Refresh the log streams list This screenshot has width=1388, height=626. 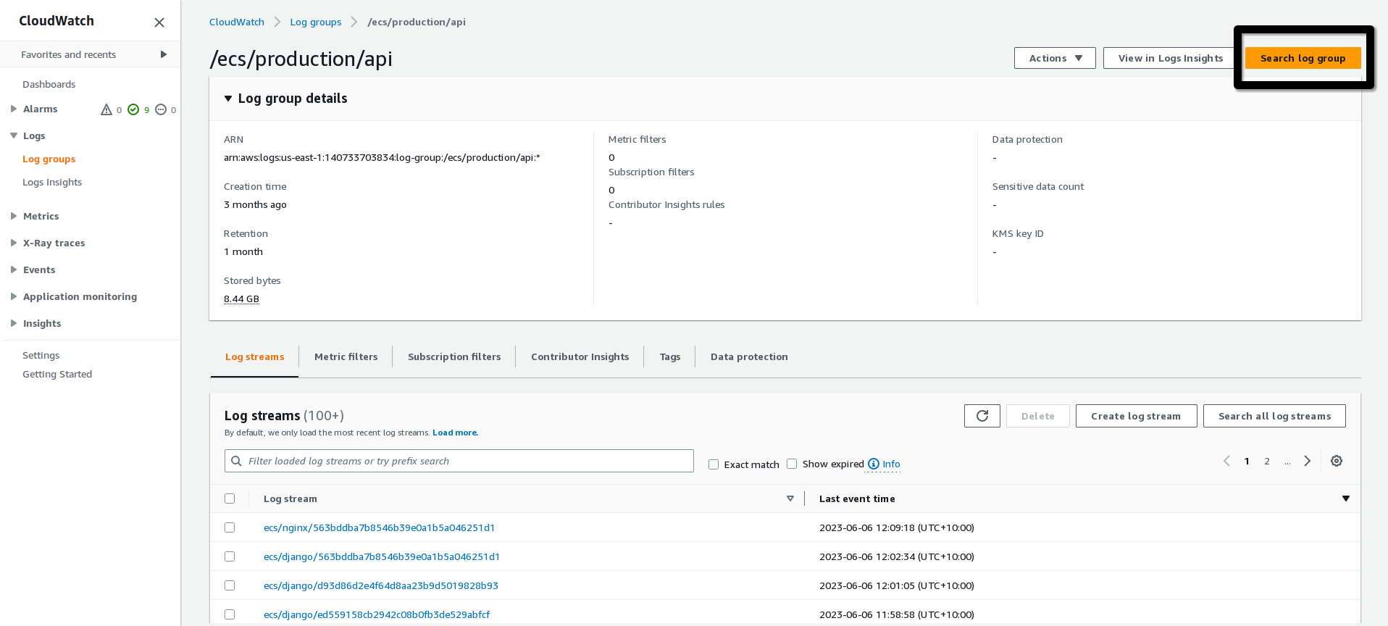[x=982, y=416]
